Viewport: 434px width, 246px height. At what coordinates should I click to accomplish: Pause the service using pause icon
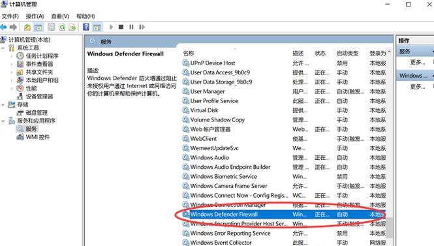pyautogui.click(x=131, y=27)
